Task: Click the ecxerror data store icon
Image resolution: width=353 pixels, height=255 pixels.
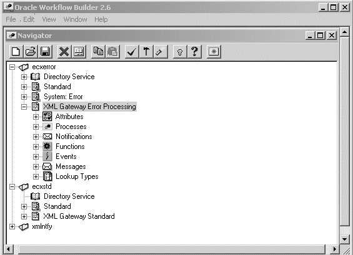Action: (x=24, y=67)
